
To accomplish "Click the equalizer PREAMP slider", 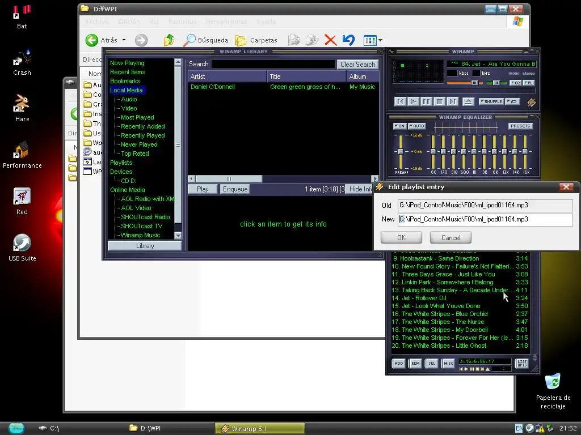I will tap(401, 152).
